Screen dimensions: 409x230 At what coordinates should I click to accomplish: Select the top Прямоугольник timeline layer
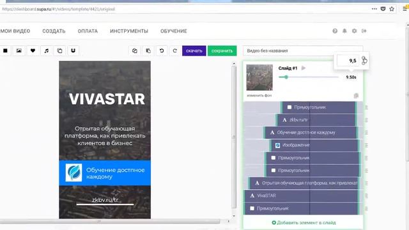tap(318, 107)
